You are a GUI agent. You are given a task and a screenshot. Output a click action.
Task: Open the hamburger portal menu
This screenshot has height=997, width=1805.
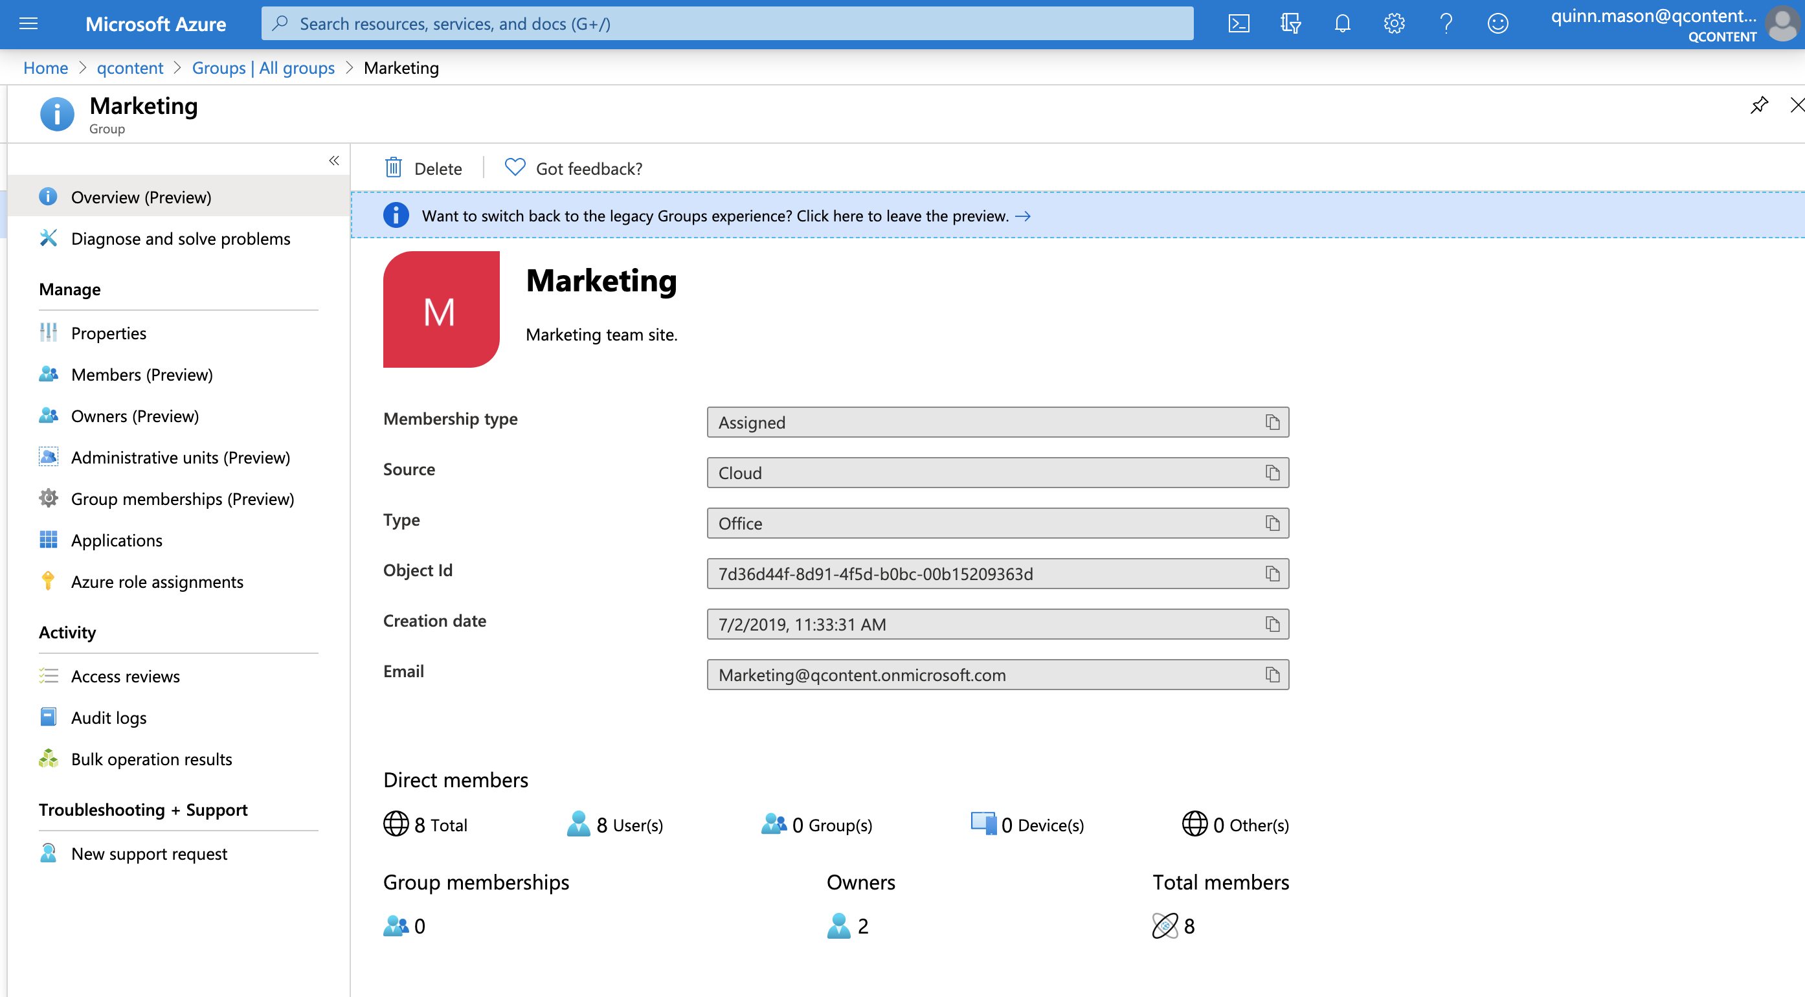(x=28, y=24)
